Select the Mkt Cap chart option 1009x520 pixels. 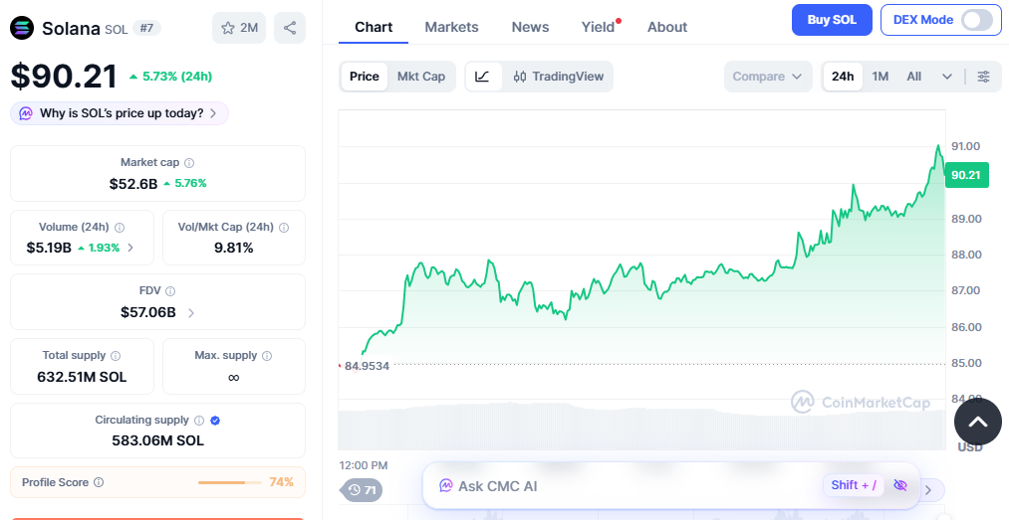[421, 77]
